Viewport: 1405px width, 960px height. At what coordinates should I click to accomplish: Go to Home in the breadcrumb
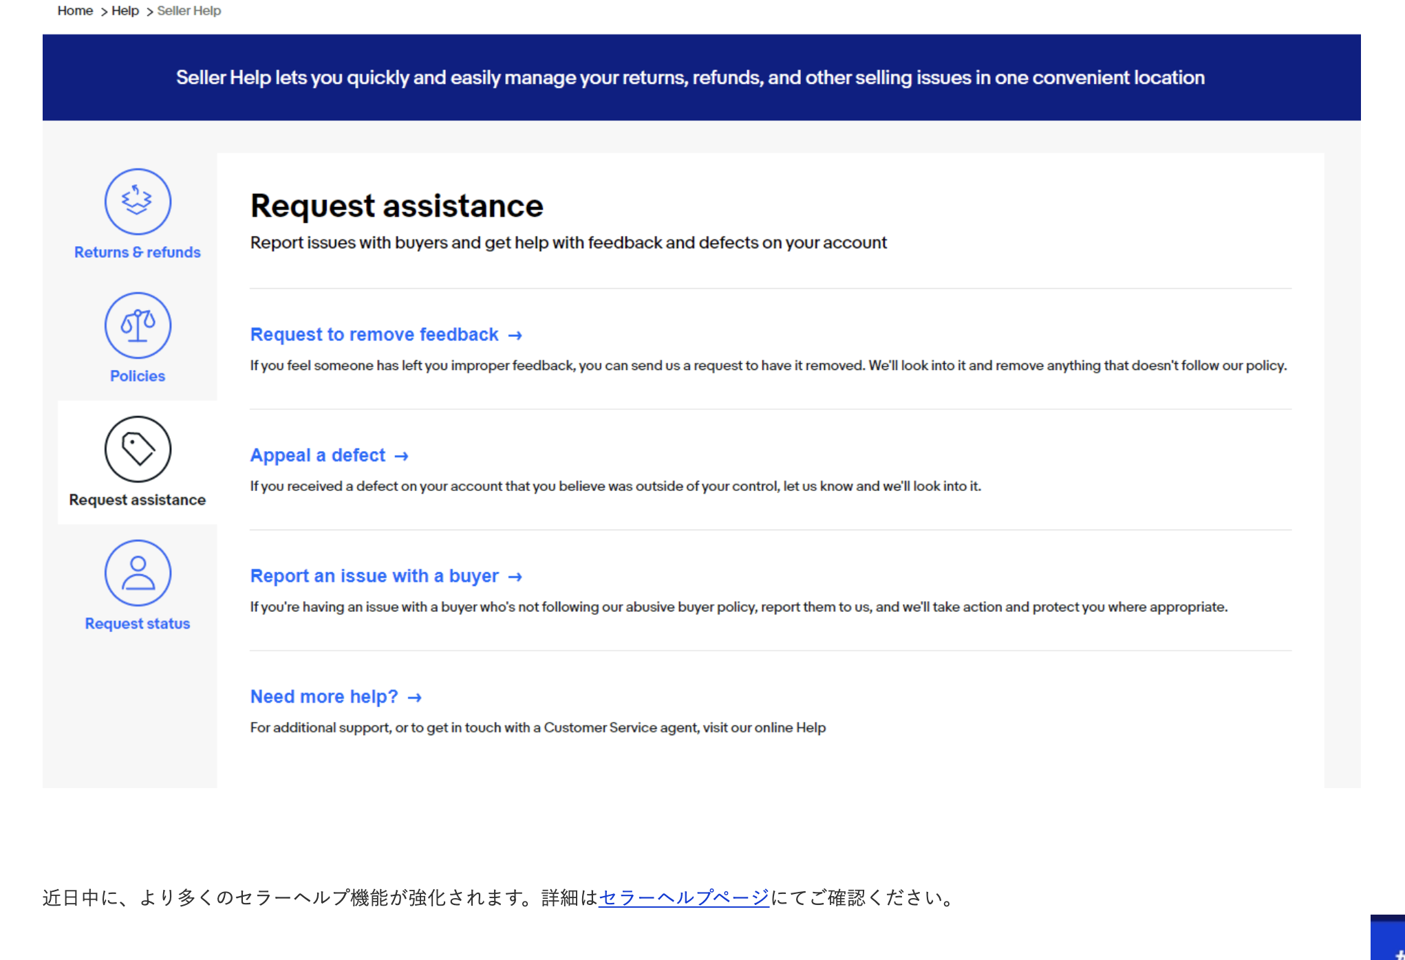tap(75, 11)
